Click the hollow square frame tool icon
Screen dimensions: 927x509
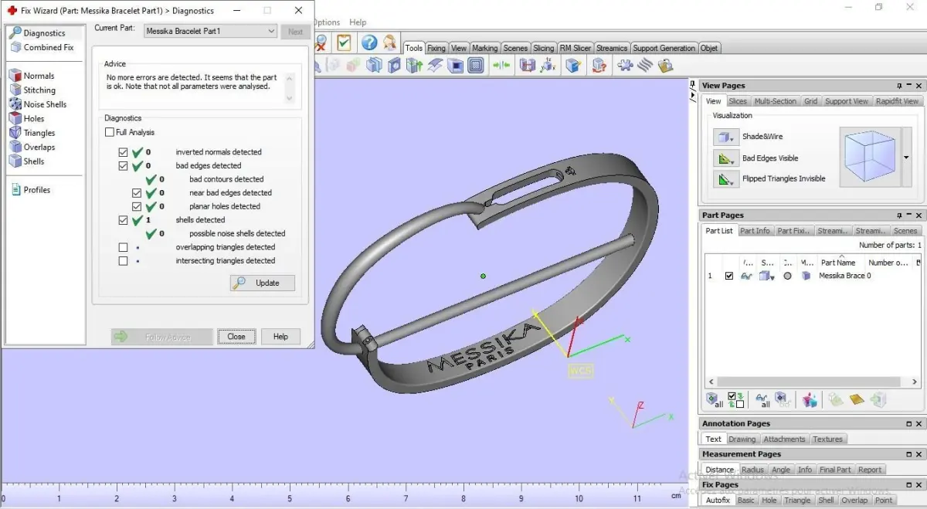[x=476, y=66]
